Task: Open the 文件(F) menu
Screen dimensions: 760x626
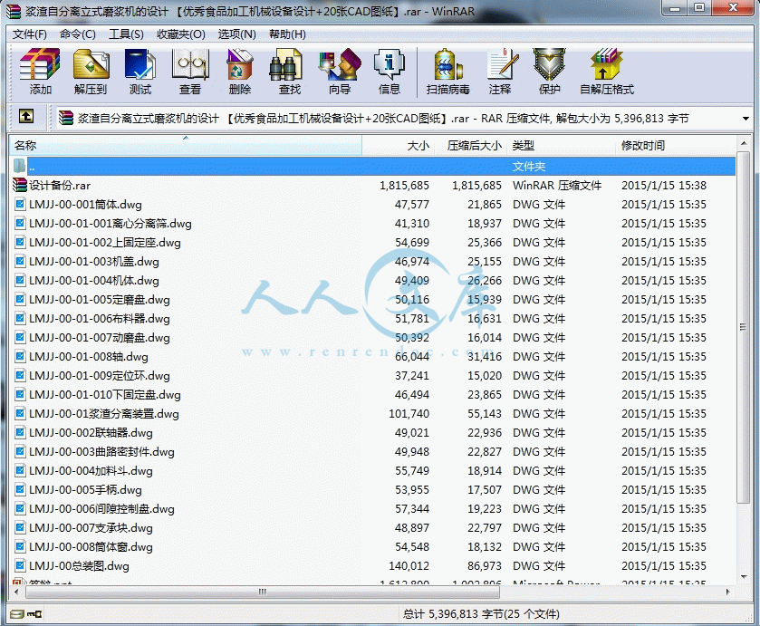Action: 30,34
